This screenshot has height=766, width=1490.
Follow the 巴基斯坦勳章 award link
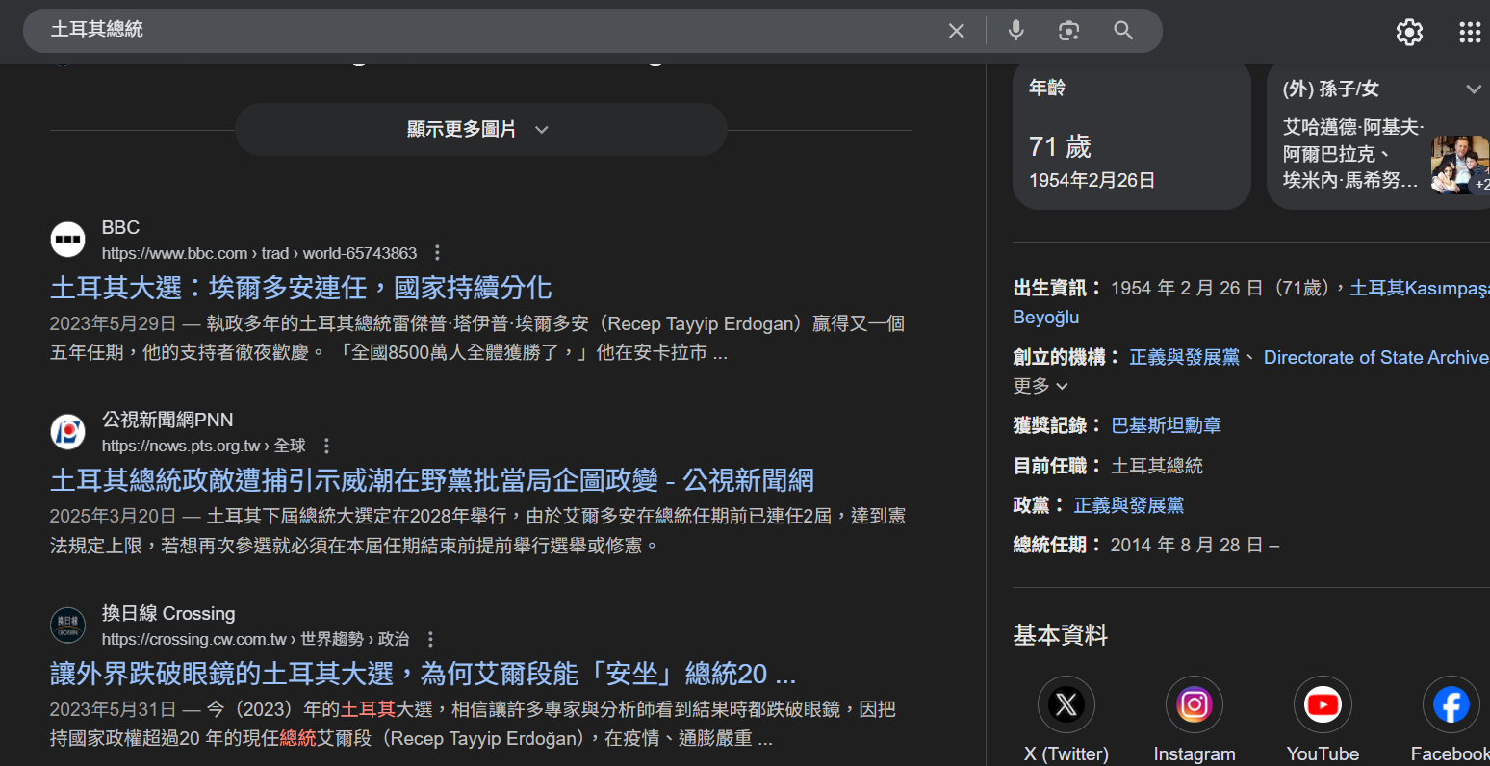pos(1167,425)
